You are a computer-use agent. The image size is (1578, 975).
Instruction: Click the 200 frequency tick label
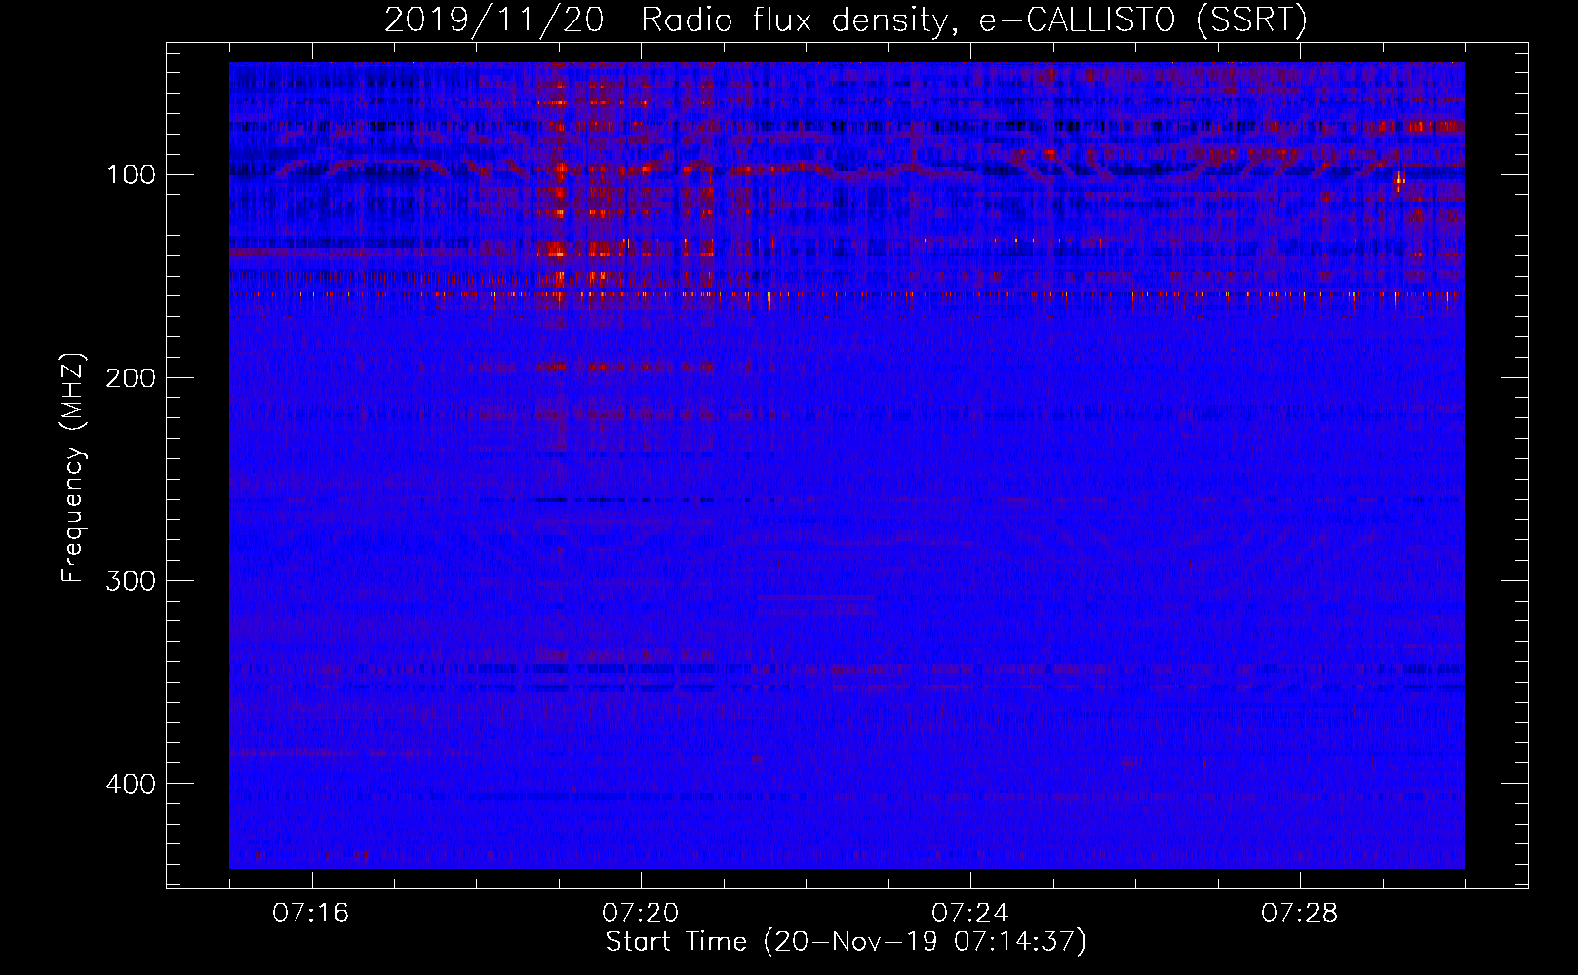[131, 377]
